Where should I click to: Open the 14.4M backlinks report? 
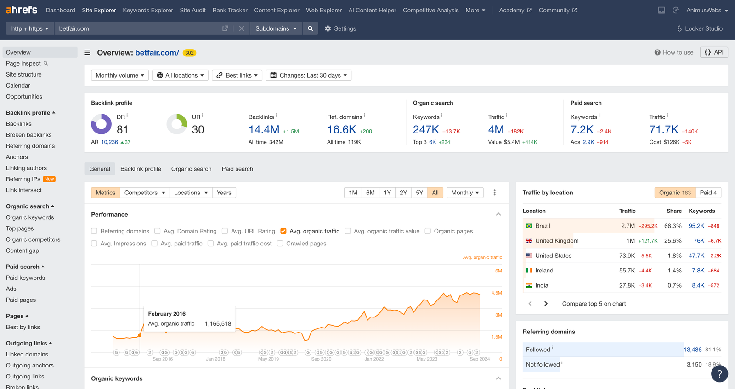coord(264,130)
